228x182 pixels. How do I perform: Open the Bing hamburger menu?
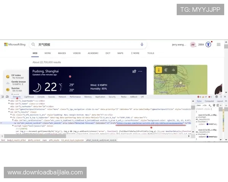point(218,45)
